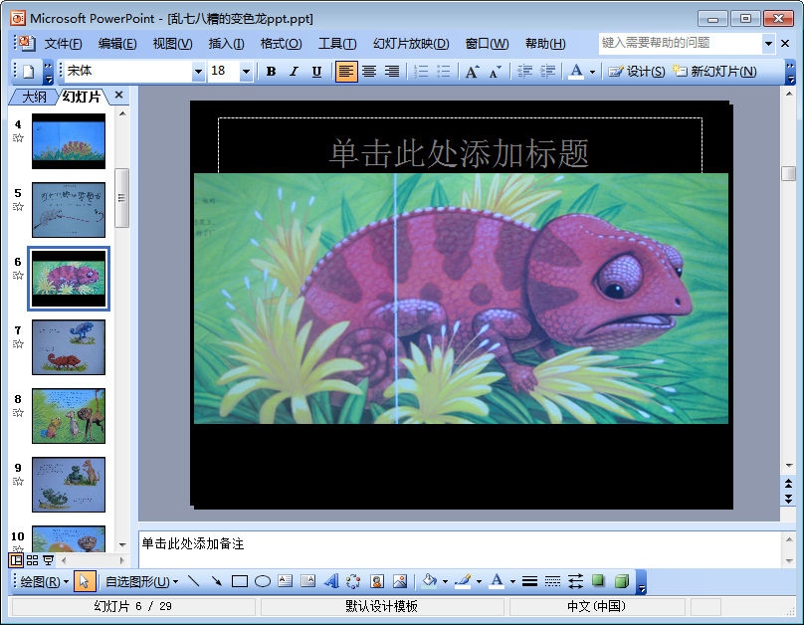Select the Oval drawing tool
The image size is (804, 625).
pos(263,581)
